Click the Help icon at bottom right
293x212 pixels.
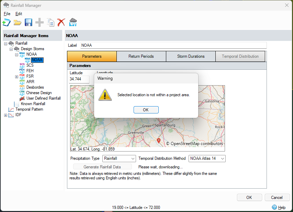274,207
